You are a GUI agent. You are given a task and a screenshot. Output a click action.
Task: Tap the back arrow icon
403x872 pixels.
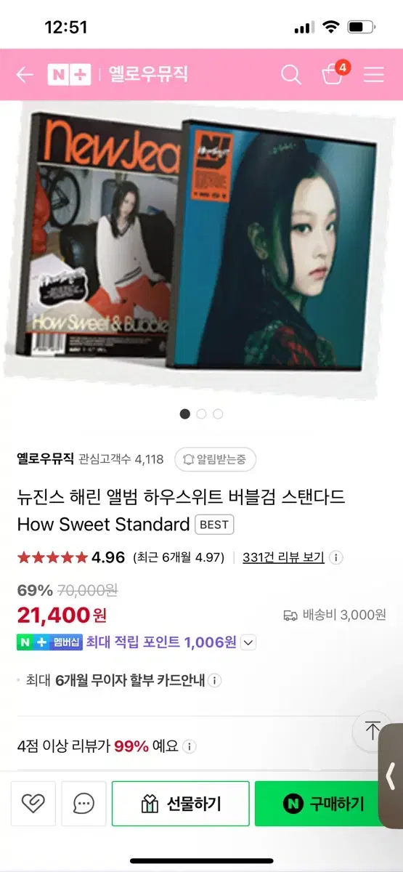click(x=25, y=74)
